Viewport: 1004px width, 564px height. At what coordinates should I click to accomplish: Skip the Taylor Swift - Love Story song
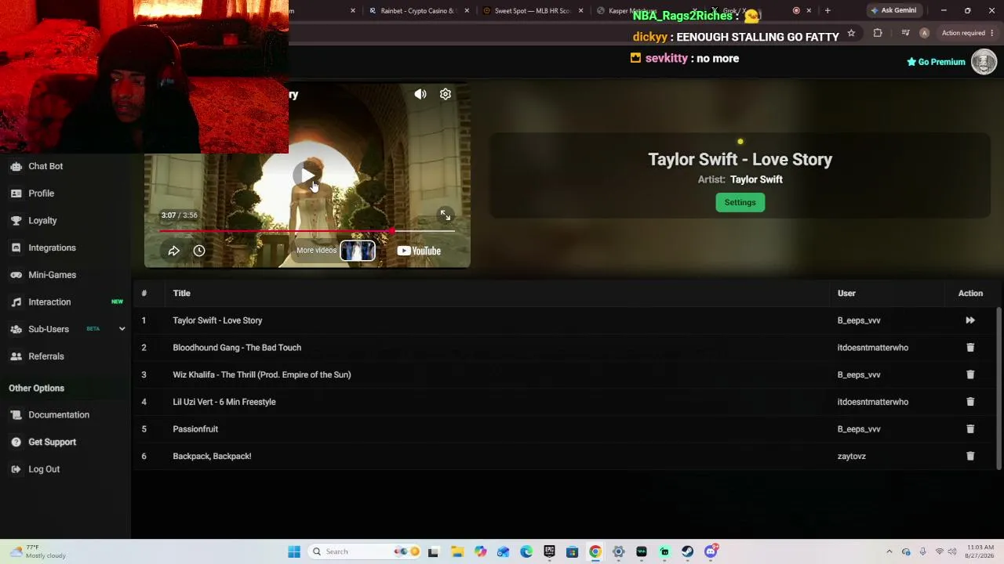point(970,320)
